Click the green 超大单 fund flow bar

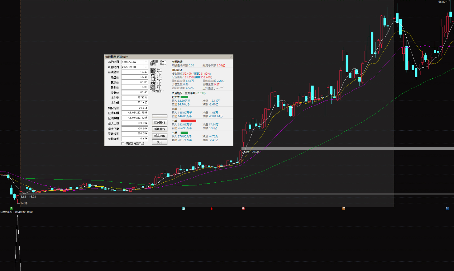184,97
